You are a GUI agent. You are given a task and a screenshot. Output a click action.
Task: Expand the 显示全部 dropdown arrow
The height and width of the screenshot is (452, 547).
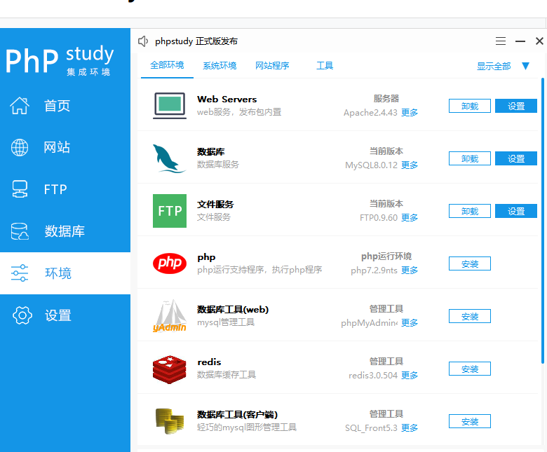click(x=526, y=65)
